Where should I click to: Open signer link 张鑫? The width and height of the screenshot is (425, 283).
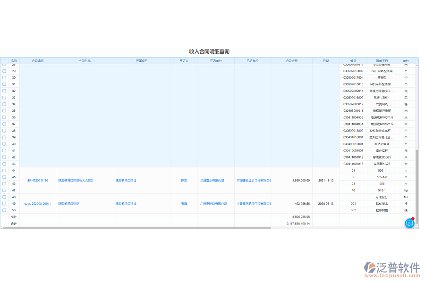point(184,204)
